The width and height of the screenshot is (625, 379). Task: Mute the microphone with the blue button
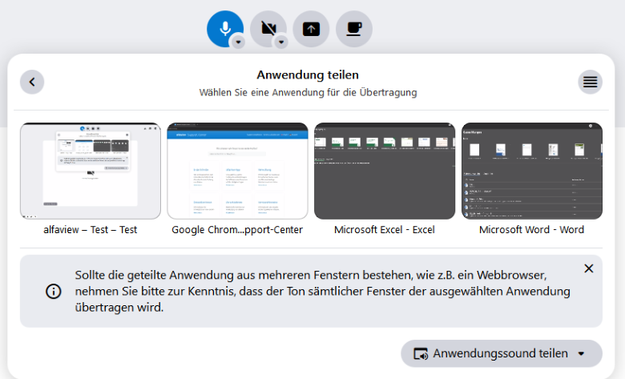pyautogui.click(x=224, y=27)
